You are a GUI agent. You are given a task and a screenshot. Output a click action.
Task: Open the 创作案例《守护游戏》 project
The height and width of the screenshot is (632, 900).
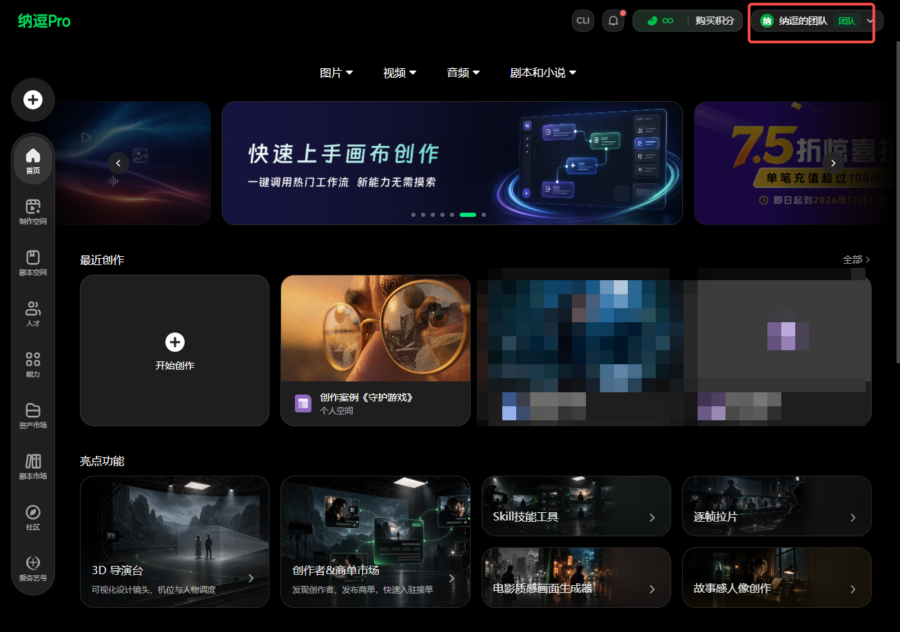376,350
